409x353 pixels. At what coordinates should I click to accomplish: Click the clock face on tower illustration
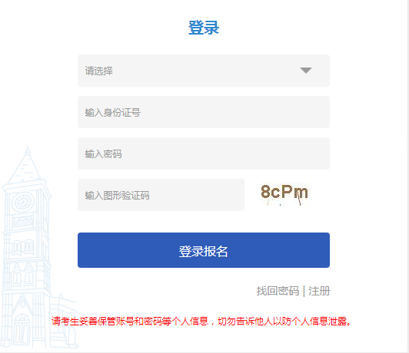(x=23, y=202)
